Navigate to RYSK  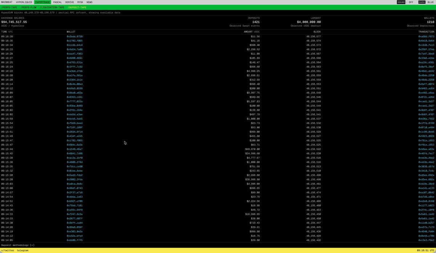(x=80, y=2)
